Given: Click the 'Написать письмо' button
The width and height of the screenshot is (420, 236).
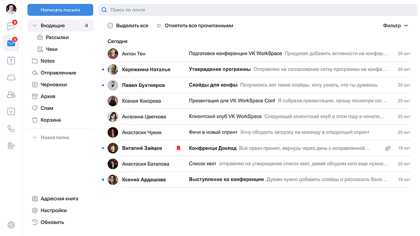Looking at the screenshot, I should point(60,9).
